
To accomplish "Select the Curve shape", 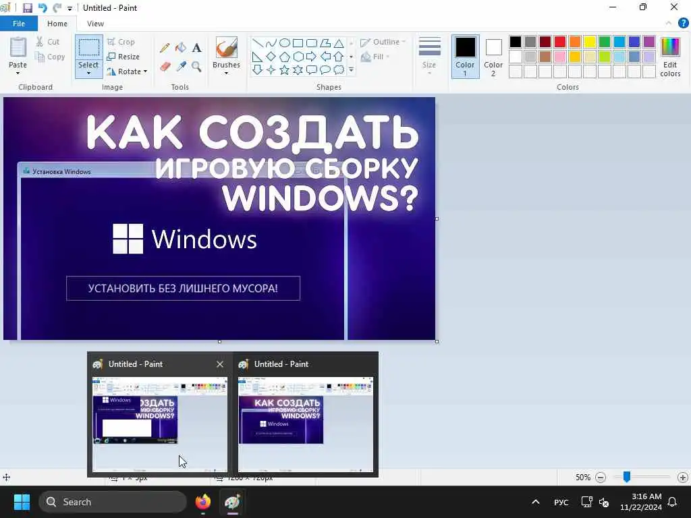I will (x=271, y=43).
